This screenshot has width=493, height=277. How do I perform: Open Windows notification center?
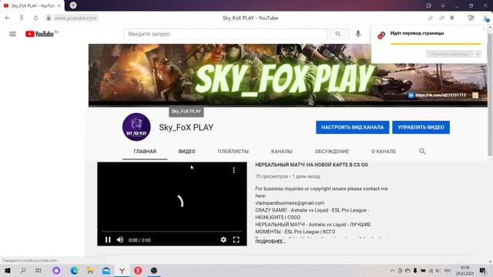[483, 270]
